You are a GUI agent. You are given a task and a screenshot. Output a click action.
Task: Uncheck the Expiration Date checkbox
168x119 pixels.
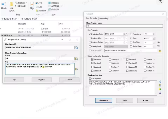90,34
